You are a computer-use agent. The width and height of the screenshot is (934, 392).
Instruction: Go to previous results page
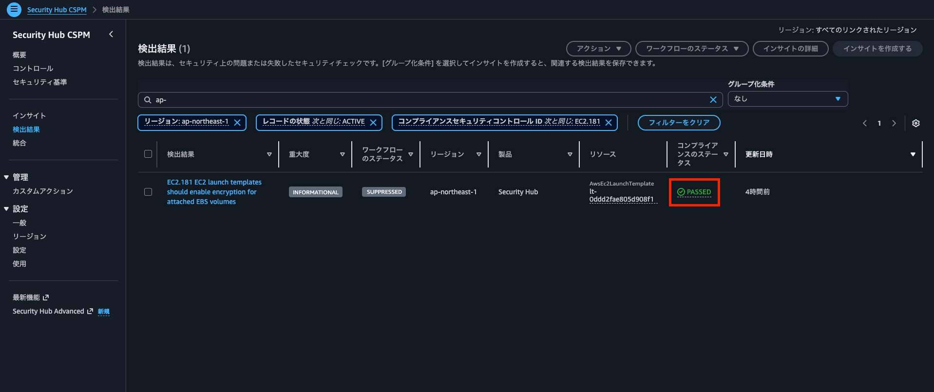pyautogui.click(x=865, y=123)
